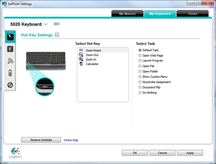Screen dimensions: 216x164
Task: Open the wireless signal sidebar icon
Action: click(x=10, y=61)
